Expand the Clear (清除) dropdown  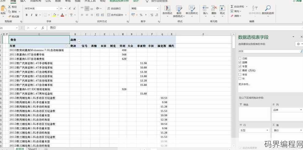[241, 16]
